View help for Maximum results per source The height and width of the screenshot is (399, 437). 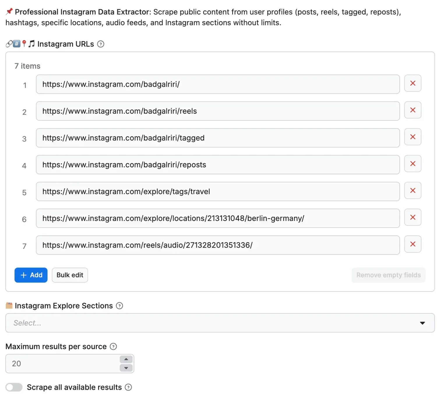click(113, 347)
